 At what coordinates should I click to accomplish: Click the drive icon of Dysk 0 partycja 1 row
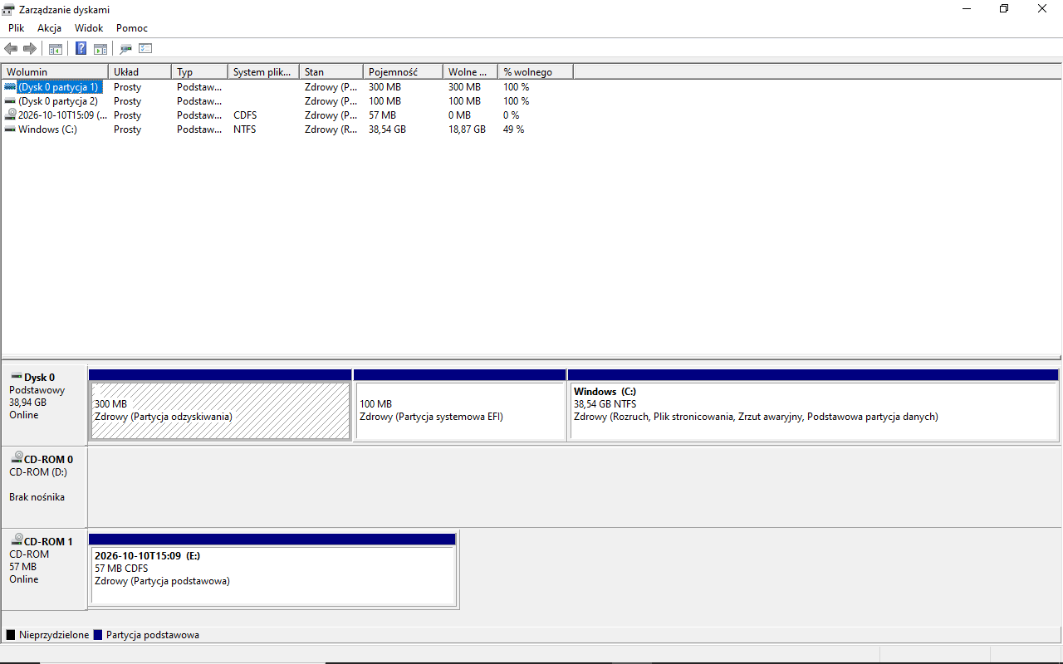pyautogui.click(x=10, y=86)
